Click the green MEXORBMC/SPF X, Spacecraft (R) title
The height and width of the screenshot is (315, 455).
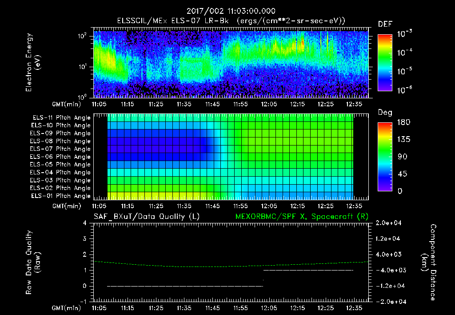click(302, 217)
